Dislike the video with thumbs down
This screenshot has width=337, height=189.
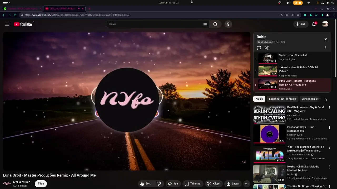coord(158,184)
